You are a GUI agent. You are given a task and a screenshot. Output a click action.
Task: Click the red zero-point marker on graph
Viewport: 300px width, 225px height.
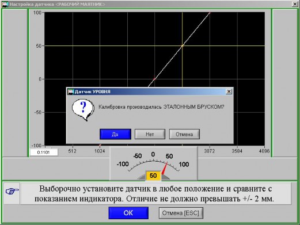point(154,79)
